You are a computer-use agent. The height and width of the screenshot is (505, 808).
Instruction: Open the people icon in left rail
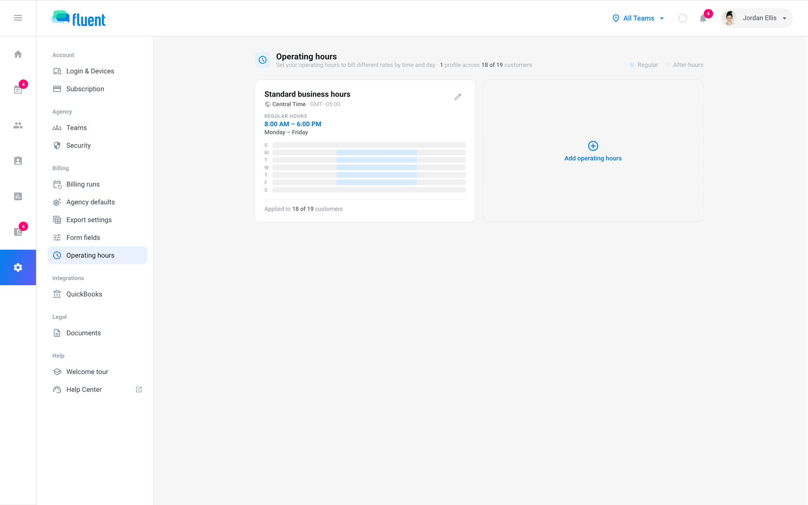18,125
